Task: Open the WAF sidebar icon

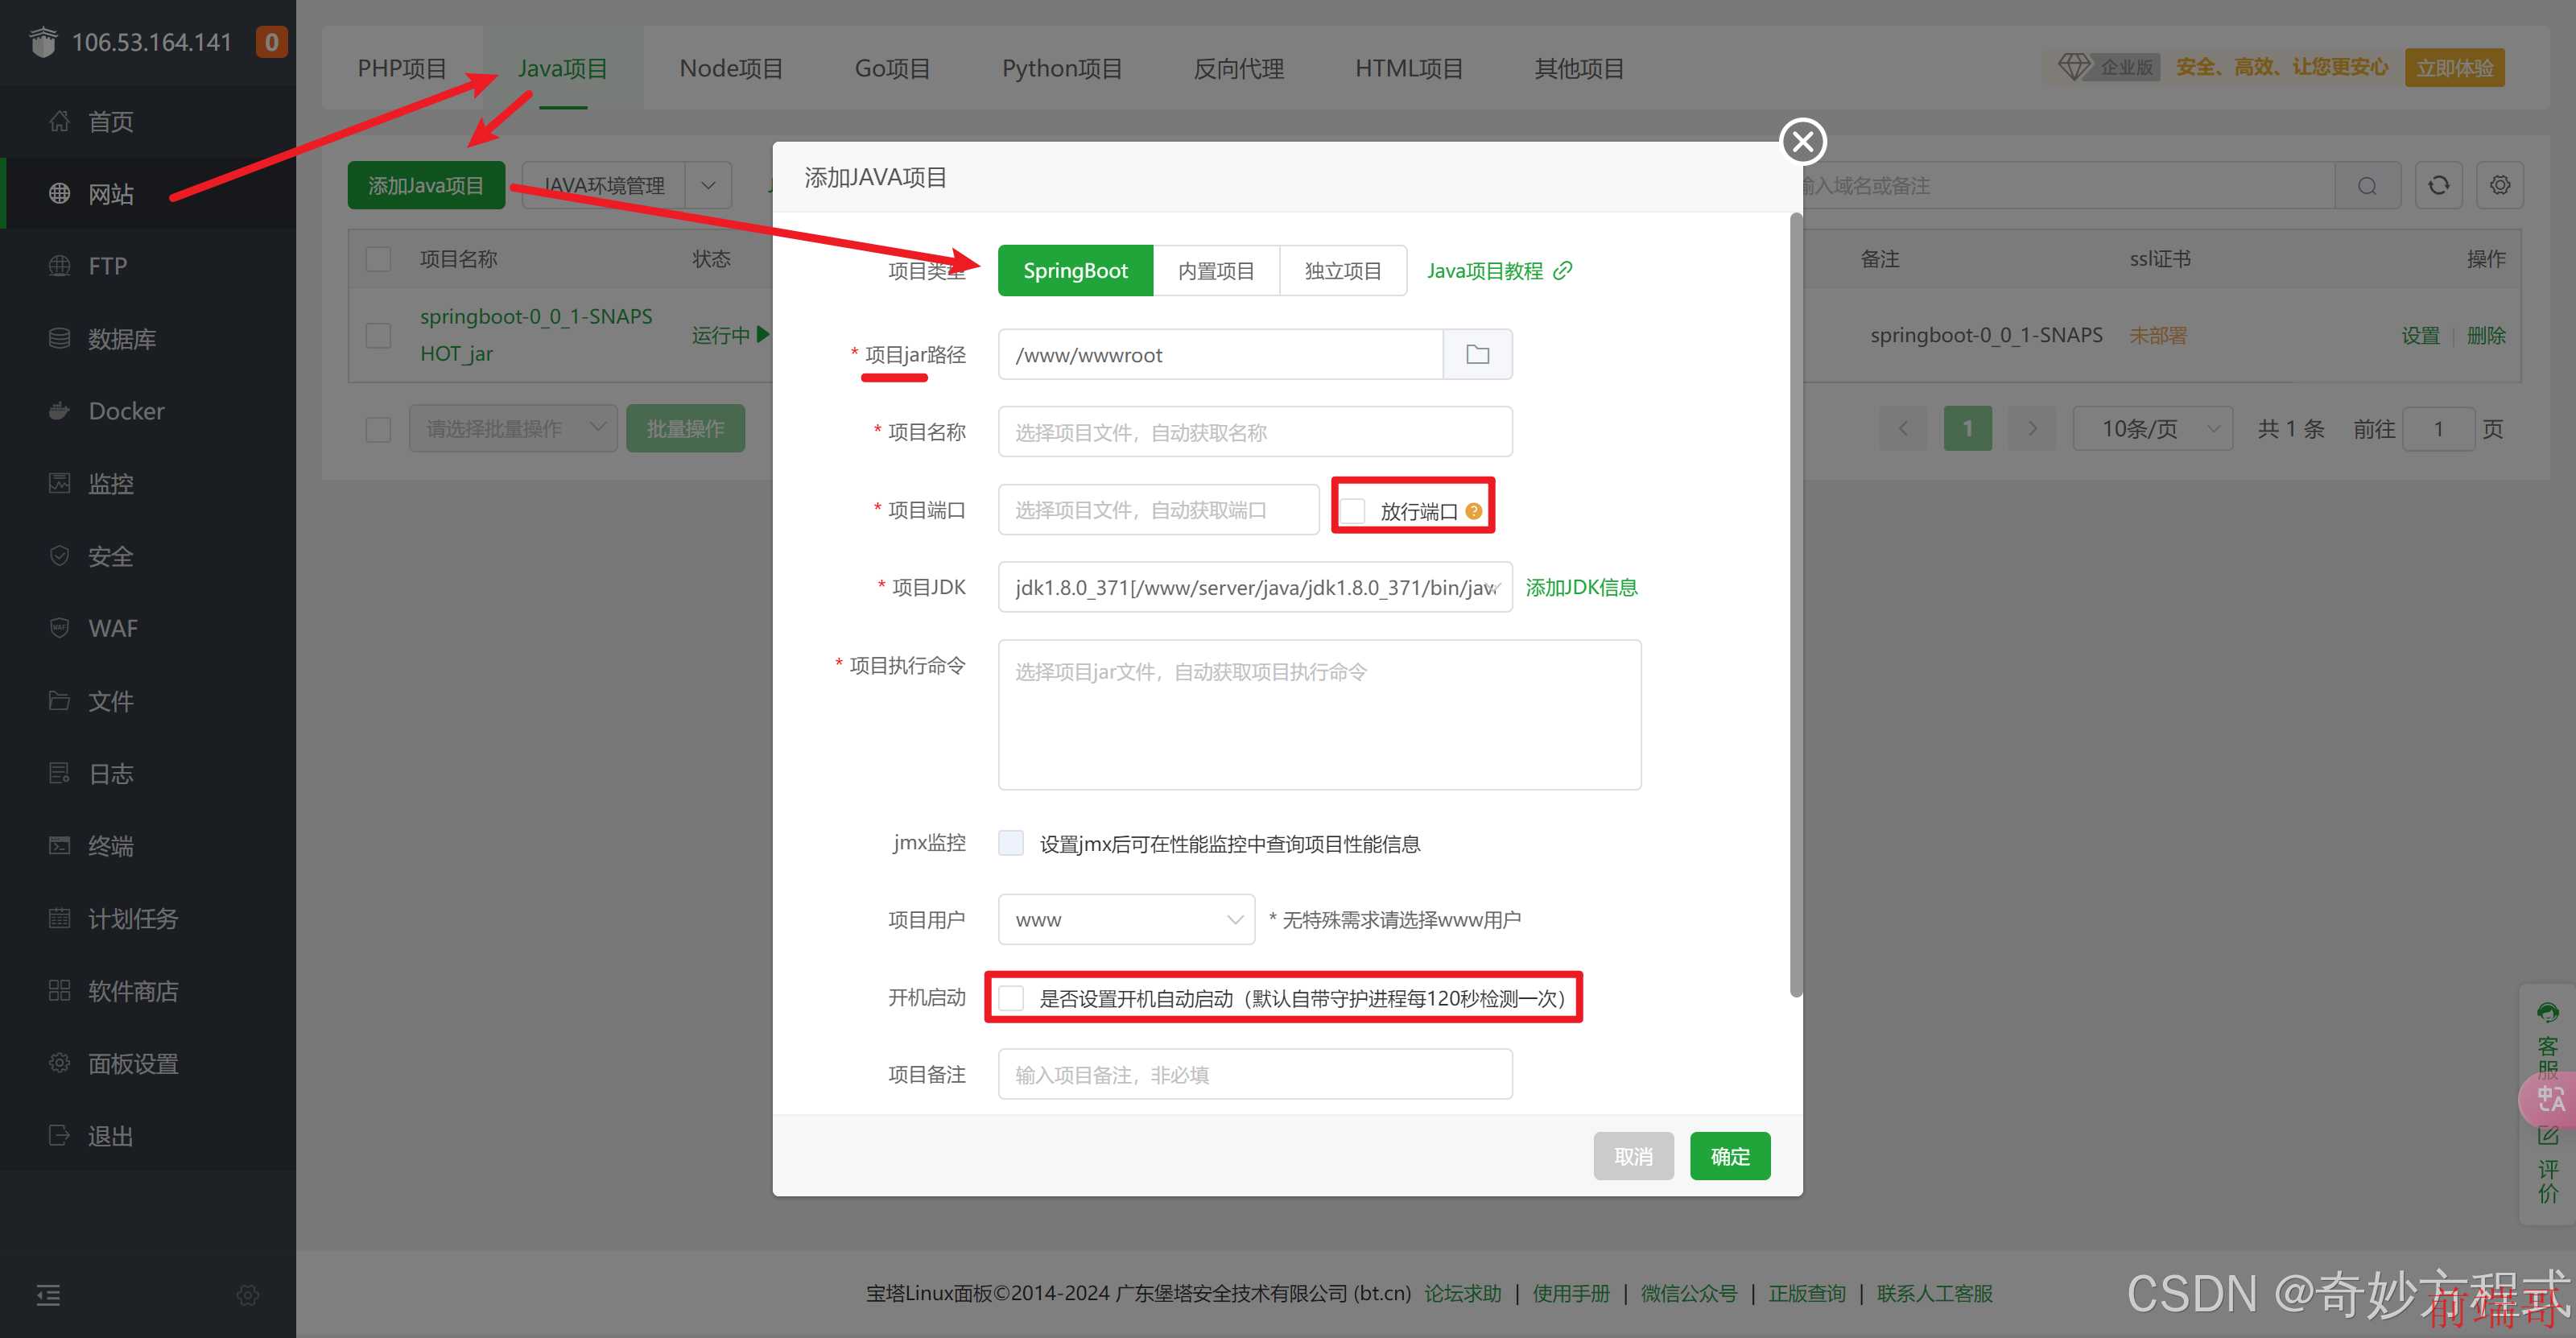Action: (59, 628)
